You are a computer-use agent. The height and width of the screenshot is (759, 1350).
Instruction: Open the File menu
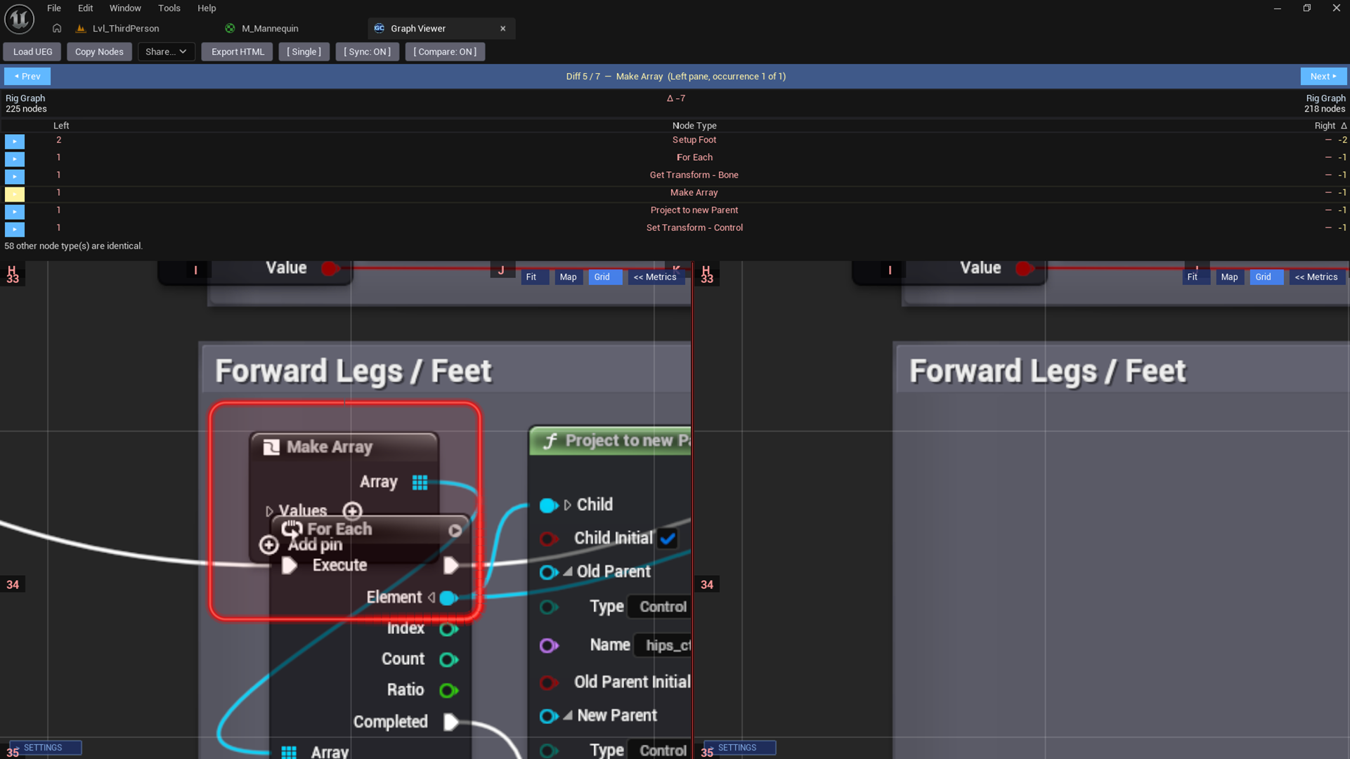54,8
